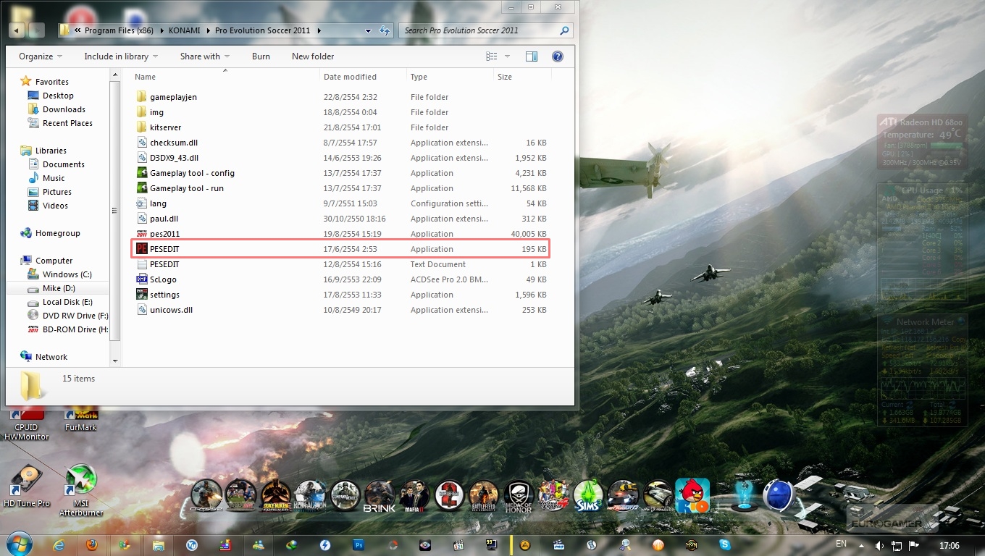Click the Pro Evolution Soccer 2011 breadcrumb

pos(263,30)
